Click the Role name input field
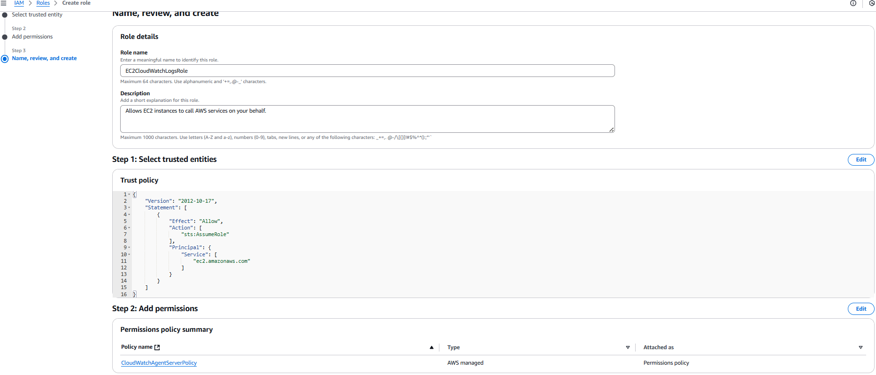The height and width of the screenshot is (375, 876). tap(367, 71)
